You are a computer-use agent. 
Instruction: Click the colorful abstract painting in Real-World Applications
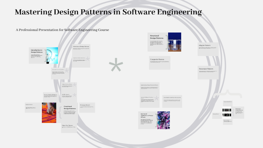click(x=164, y=120)
